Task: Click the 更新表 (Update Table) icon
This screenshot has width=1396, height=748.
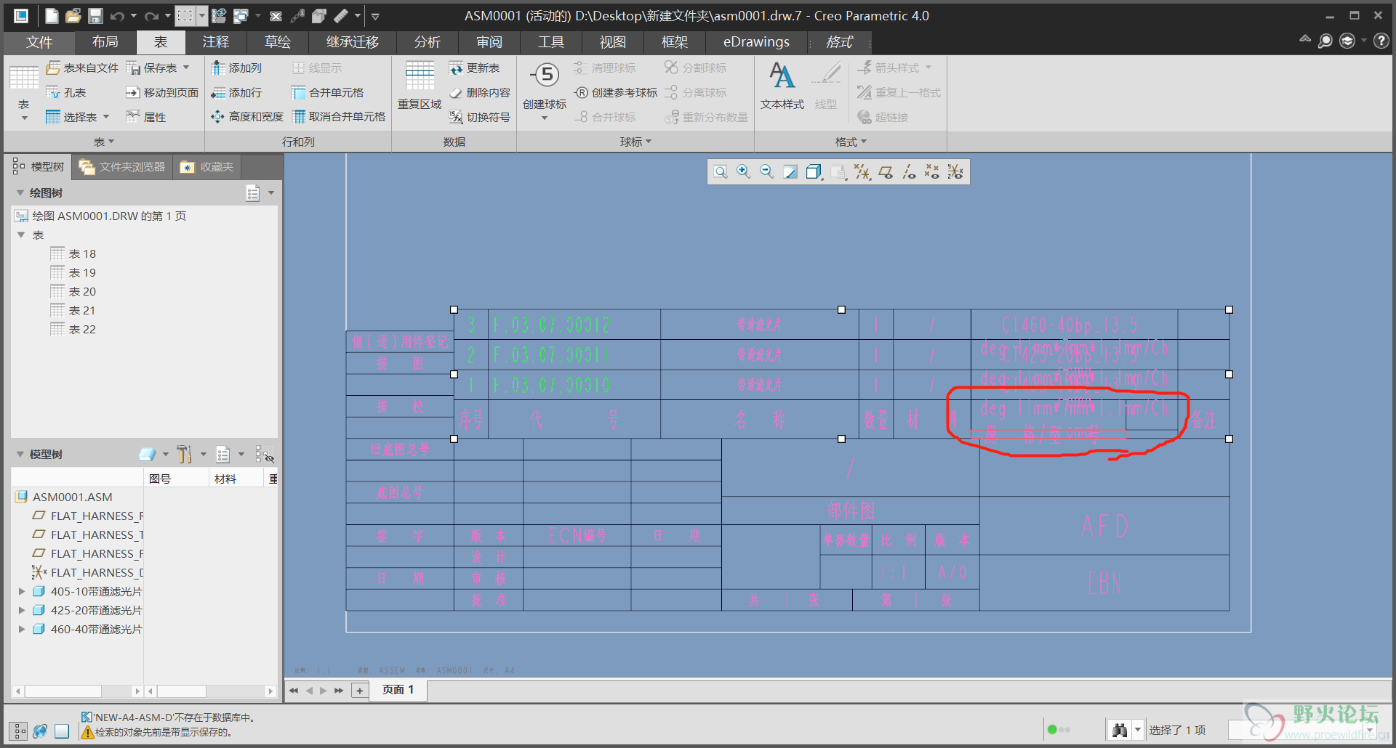Action: (x=475, y=68)
